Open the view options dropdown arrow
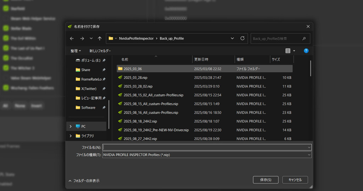This screenshot has width=363, height=191. click(x=294, y=51)
